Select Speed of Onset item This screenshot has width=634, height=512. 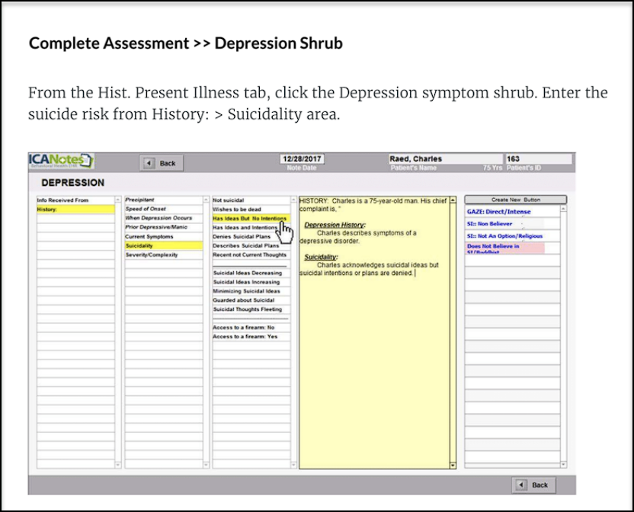click(164, 209)
